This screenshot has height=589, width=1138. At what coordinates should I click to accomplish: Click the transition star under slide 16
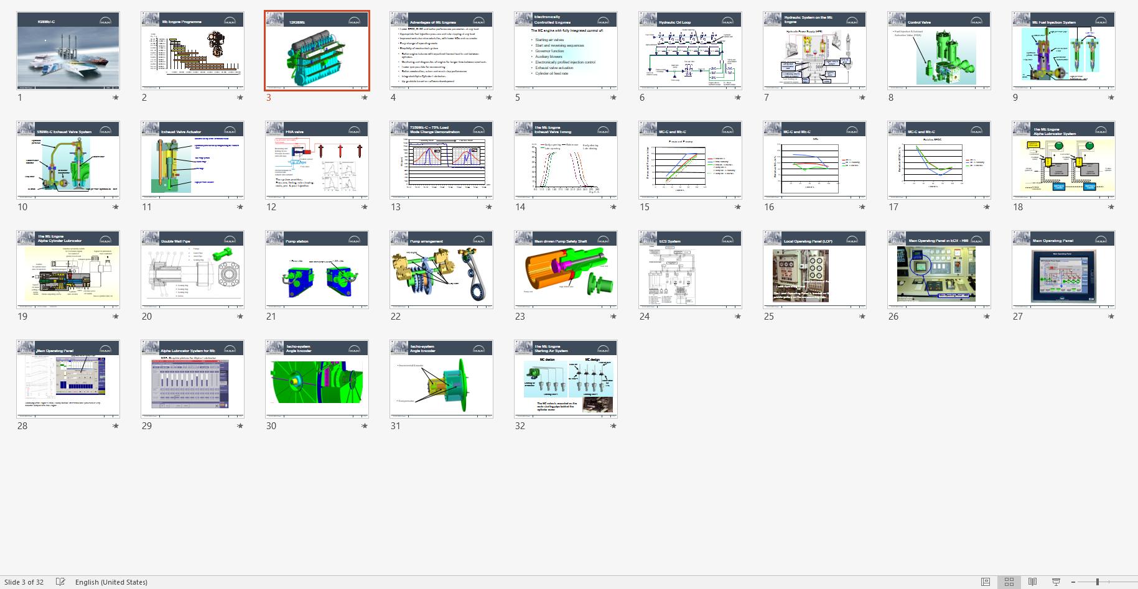tap(862, 207)
